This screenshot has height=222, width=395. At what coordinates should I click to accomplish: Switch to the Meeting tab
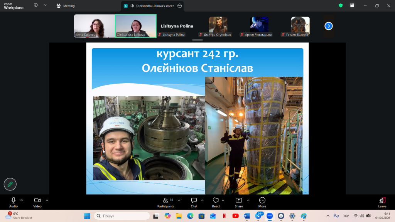pyautogui.click(x=66, y=6)
